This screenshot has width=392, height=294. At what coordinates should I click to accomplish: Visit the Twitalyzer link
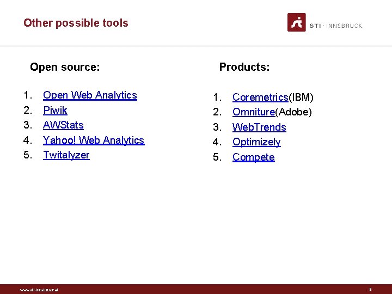pos(66,155)
